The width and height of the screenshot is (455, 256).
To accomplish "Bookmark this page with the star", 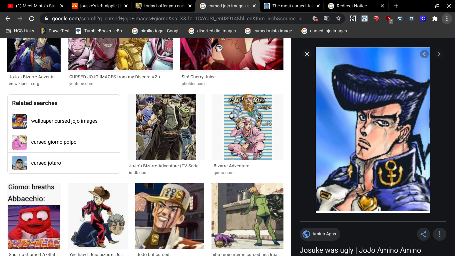I will click(338, 19).
